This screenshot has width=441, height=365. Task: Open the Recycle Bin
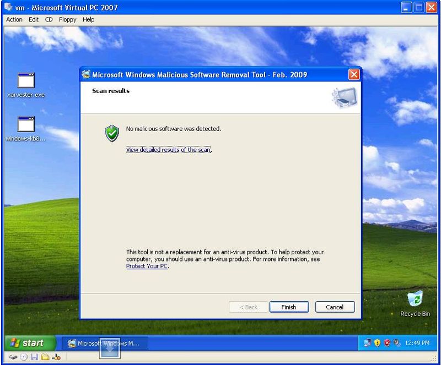(415, 299)
